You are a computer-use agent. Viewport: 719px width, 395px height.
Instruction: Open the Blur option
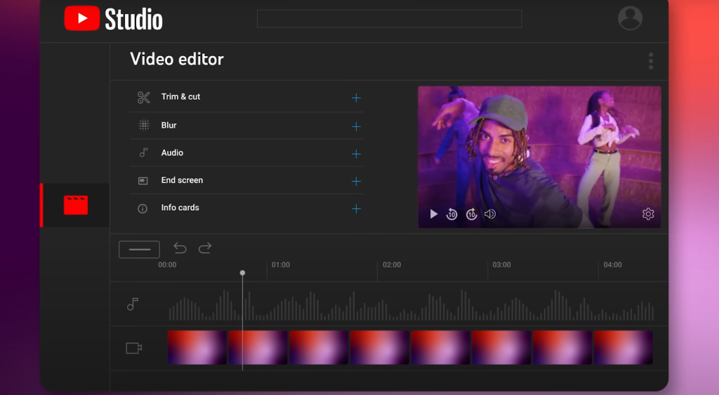point(169,125)
